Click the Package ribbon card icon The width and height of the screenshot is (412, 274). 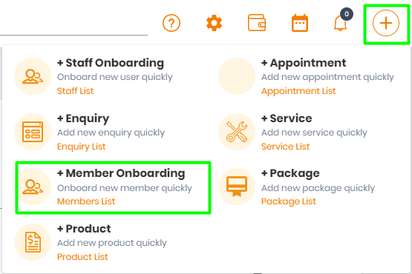(x=237, y=187)
